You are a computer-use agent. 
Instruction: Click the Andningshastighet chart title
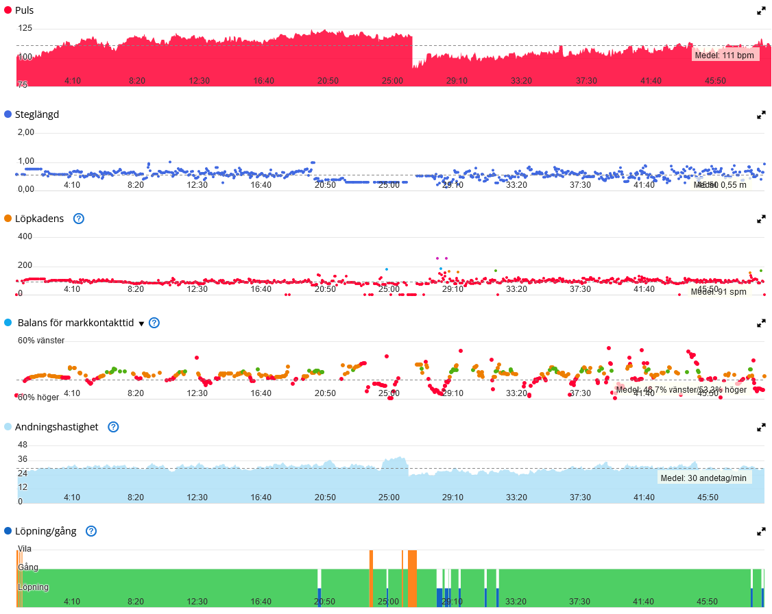coord(57,427)
